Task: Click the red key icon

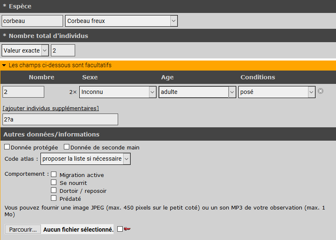Action: pos(127,229)
